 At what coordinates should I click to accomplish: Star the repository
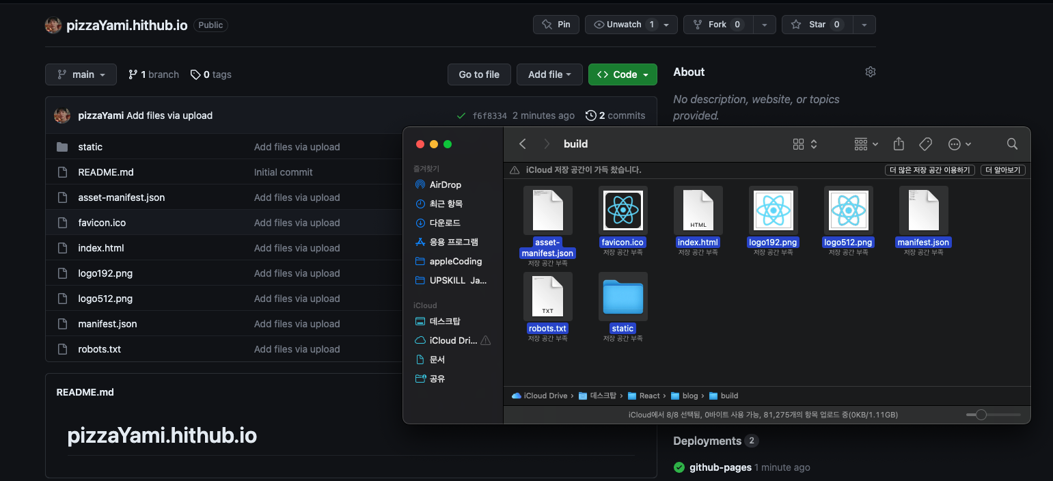click(x=816, y=25)
